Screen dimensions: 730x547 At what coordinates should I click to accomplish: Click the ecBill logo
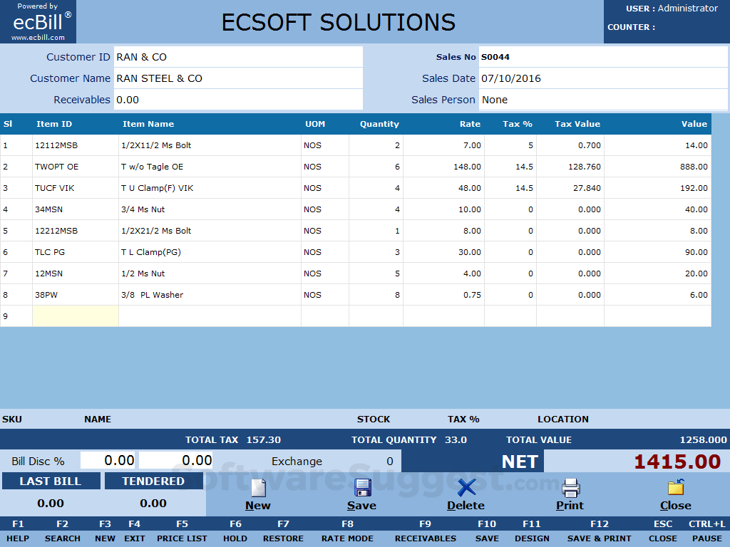tap(38, 22)
